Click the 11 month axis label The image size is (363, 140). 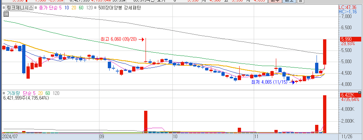click(x=256, y=136)
